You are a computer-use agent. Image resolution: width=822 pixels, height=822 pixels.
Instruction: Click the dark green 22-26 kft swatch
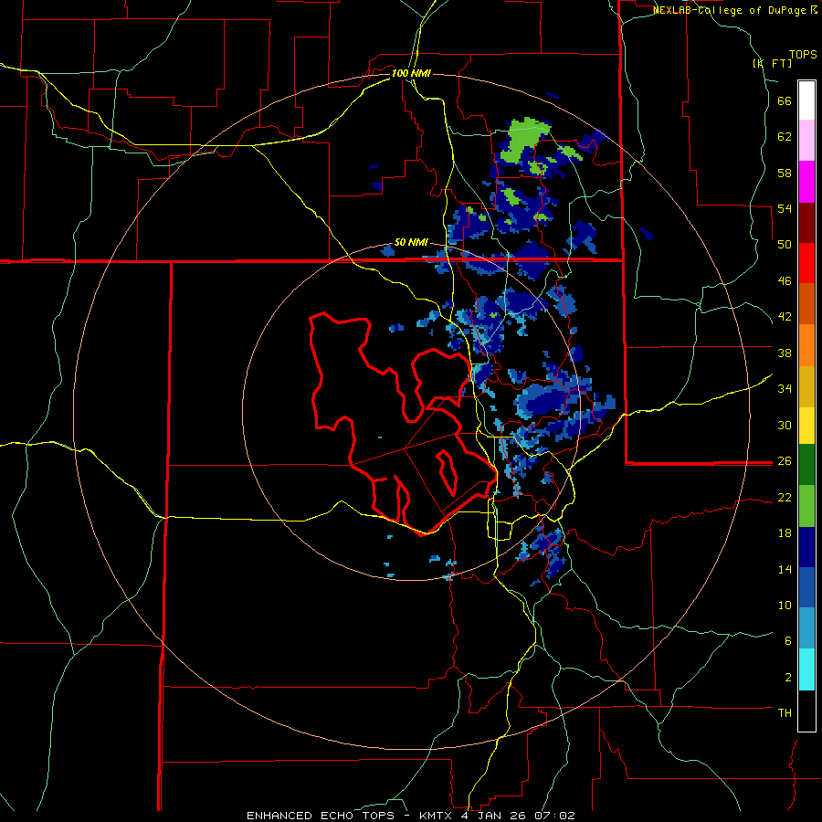pos(806,465)
